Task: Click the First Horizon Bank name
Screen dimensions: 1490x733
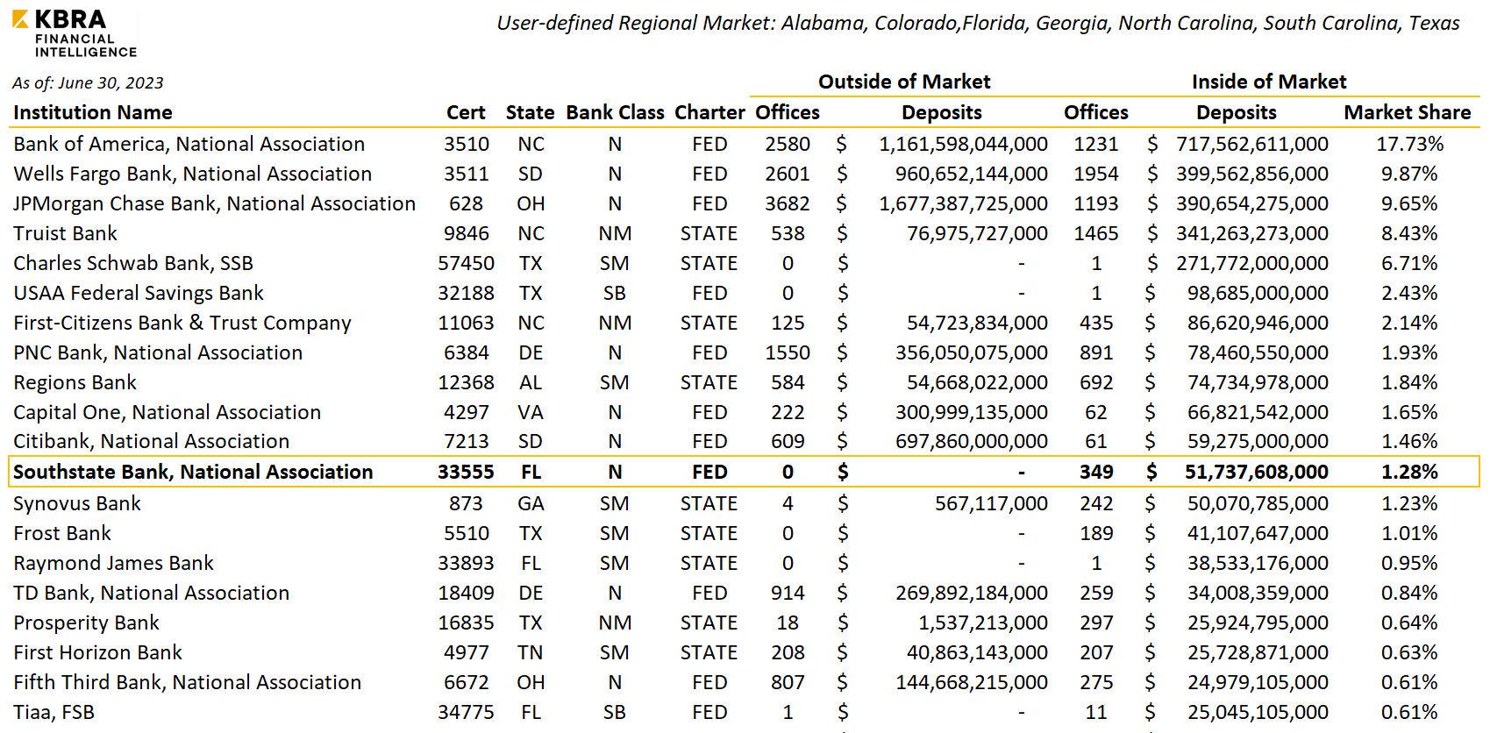Action: 97,652
